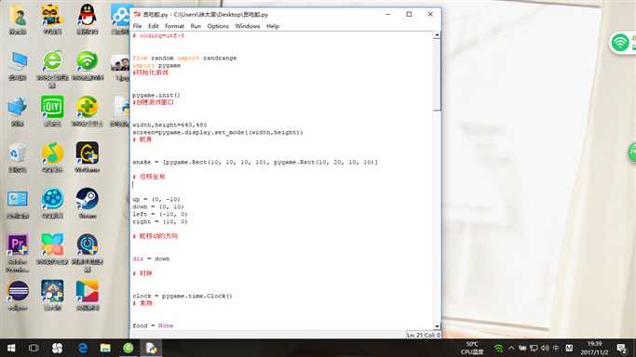Click the green WiFi tray icon
Viewport: 636px width, 357px height.
click(x=498, y=348)
